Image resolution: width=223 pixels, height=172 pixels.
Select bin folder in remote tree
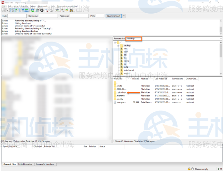pyautogui.click(x=125, y=49)
